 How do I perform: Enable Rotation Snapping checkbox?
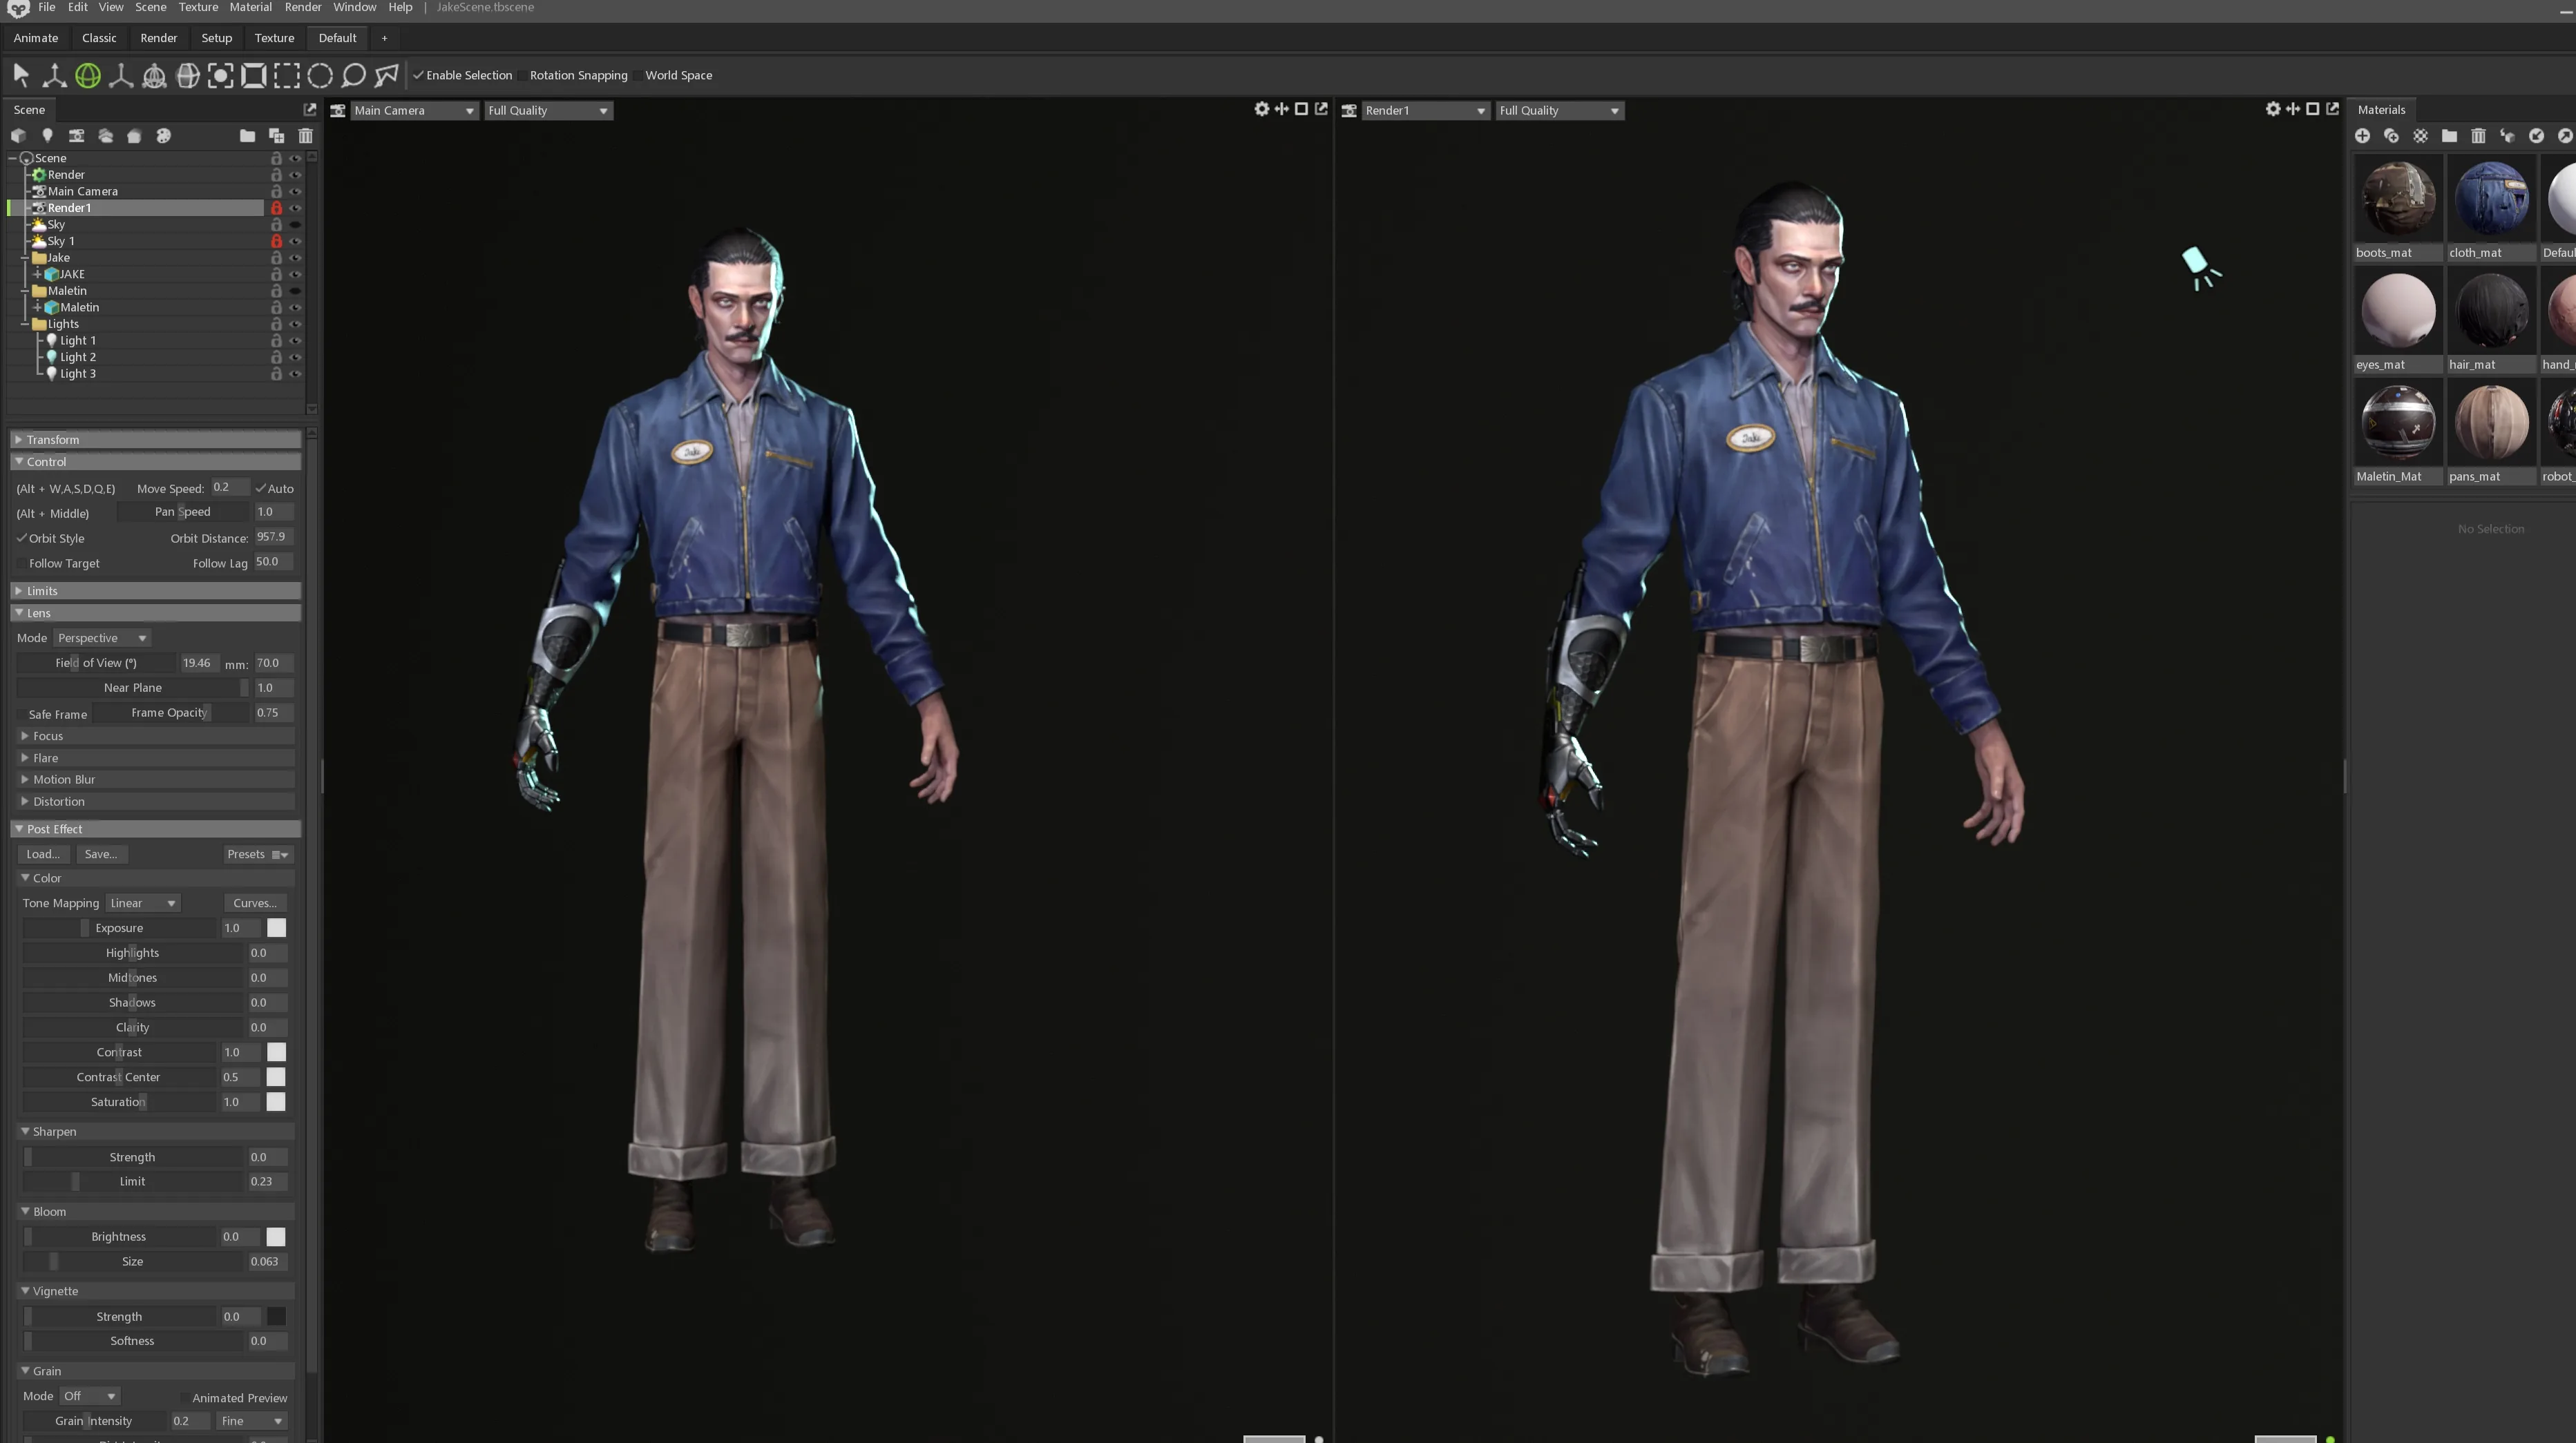[x=523, y=75]
